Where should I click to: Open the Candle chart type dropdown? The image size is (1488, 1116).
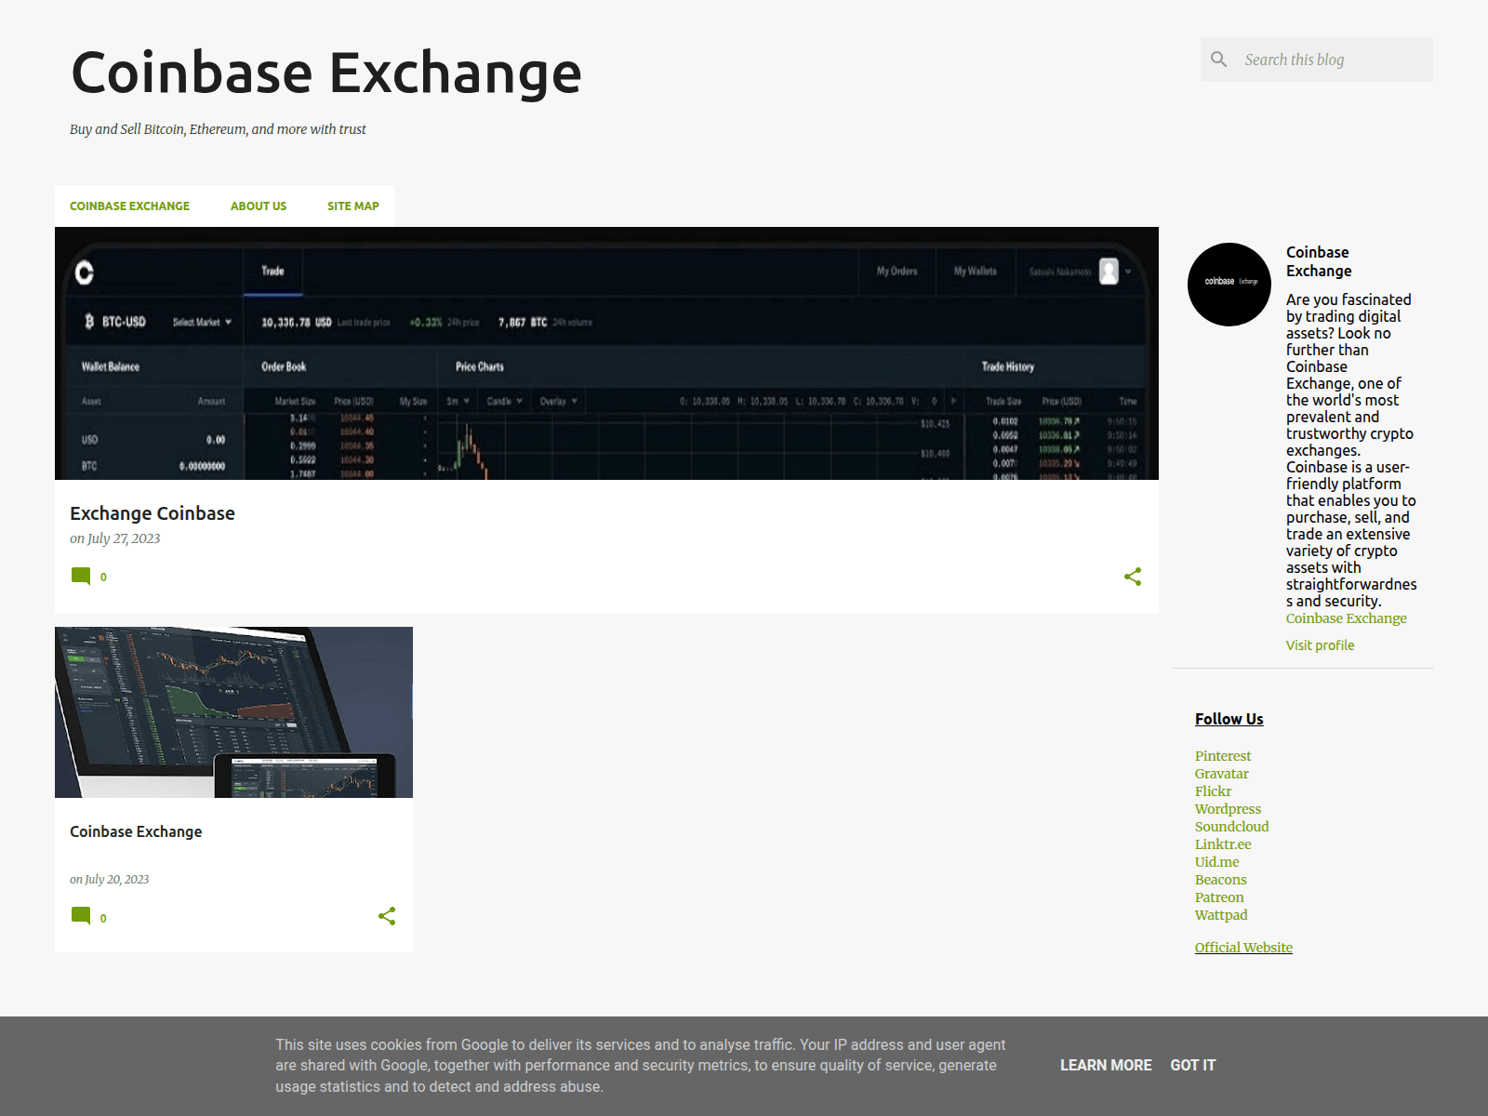[503, 401]
